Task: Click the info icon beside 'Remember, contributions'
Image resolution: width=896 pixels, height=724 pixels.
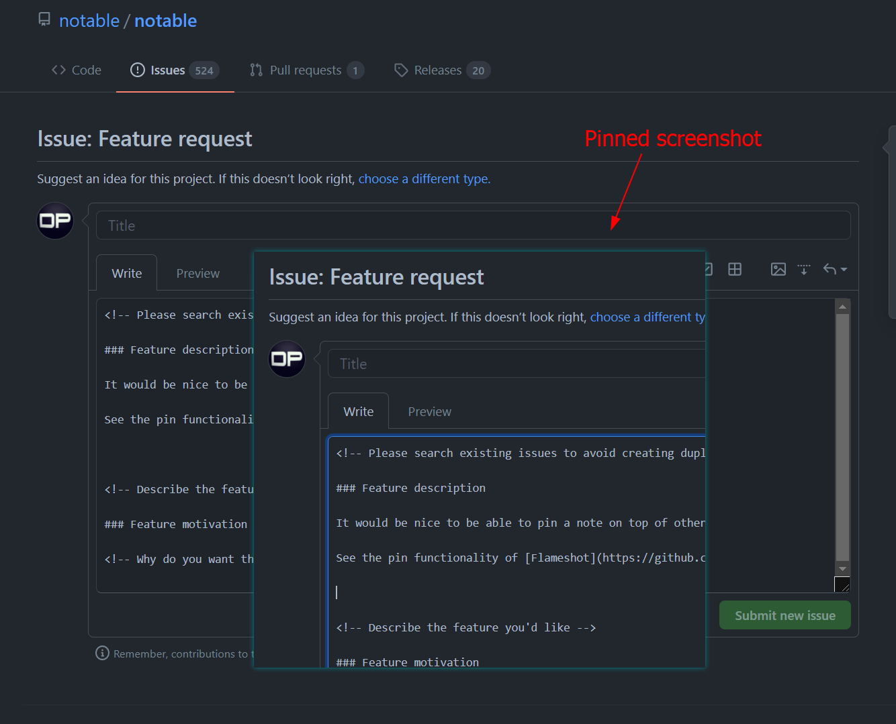Action: tap(102, 653)
